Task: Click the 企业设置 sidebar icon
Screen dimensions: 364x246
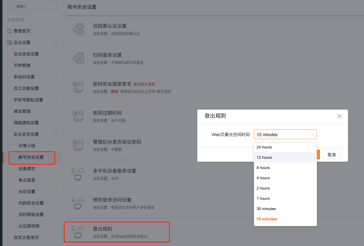Action: click(9, 42)
